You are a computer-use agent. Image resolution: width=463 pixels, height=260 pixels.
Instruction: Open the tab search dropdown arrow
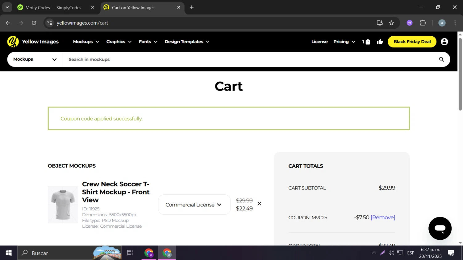7,7
